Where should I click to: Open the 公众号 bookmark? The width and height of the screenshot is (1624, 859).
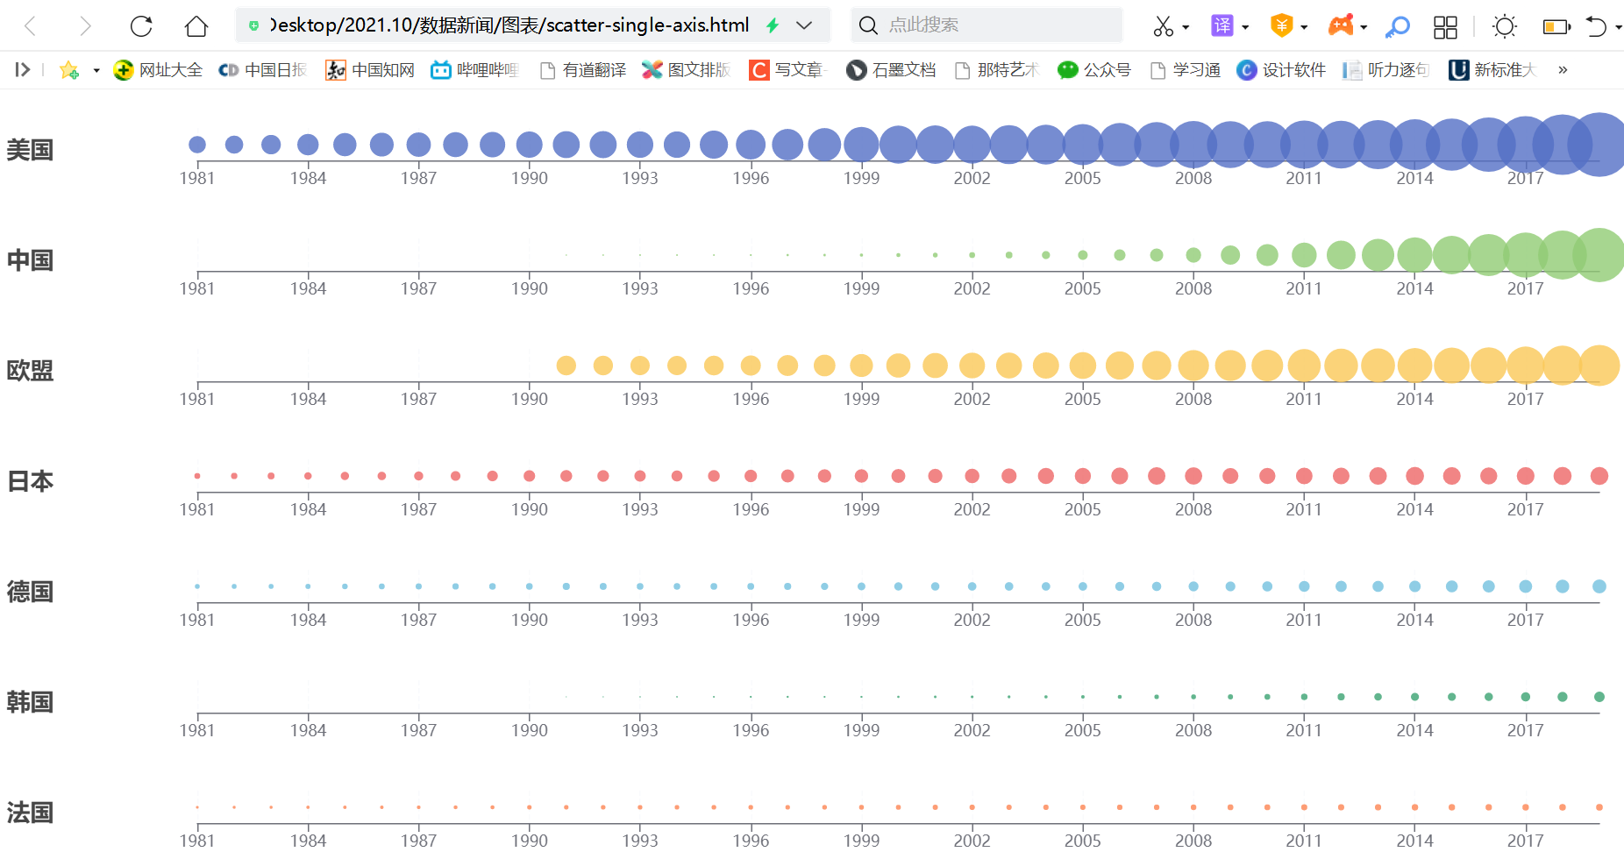(1094, 70)
